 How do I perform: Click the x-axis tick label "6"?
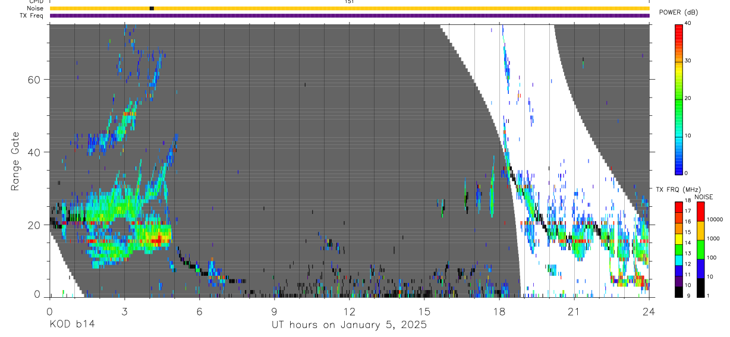(199, 311)
